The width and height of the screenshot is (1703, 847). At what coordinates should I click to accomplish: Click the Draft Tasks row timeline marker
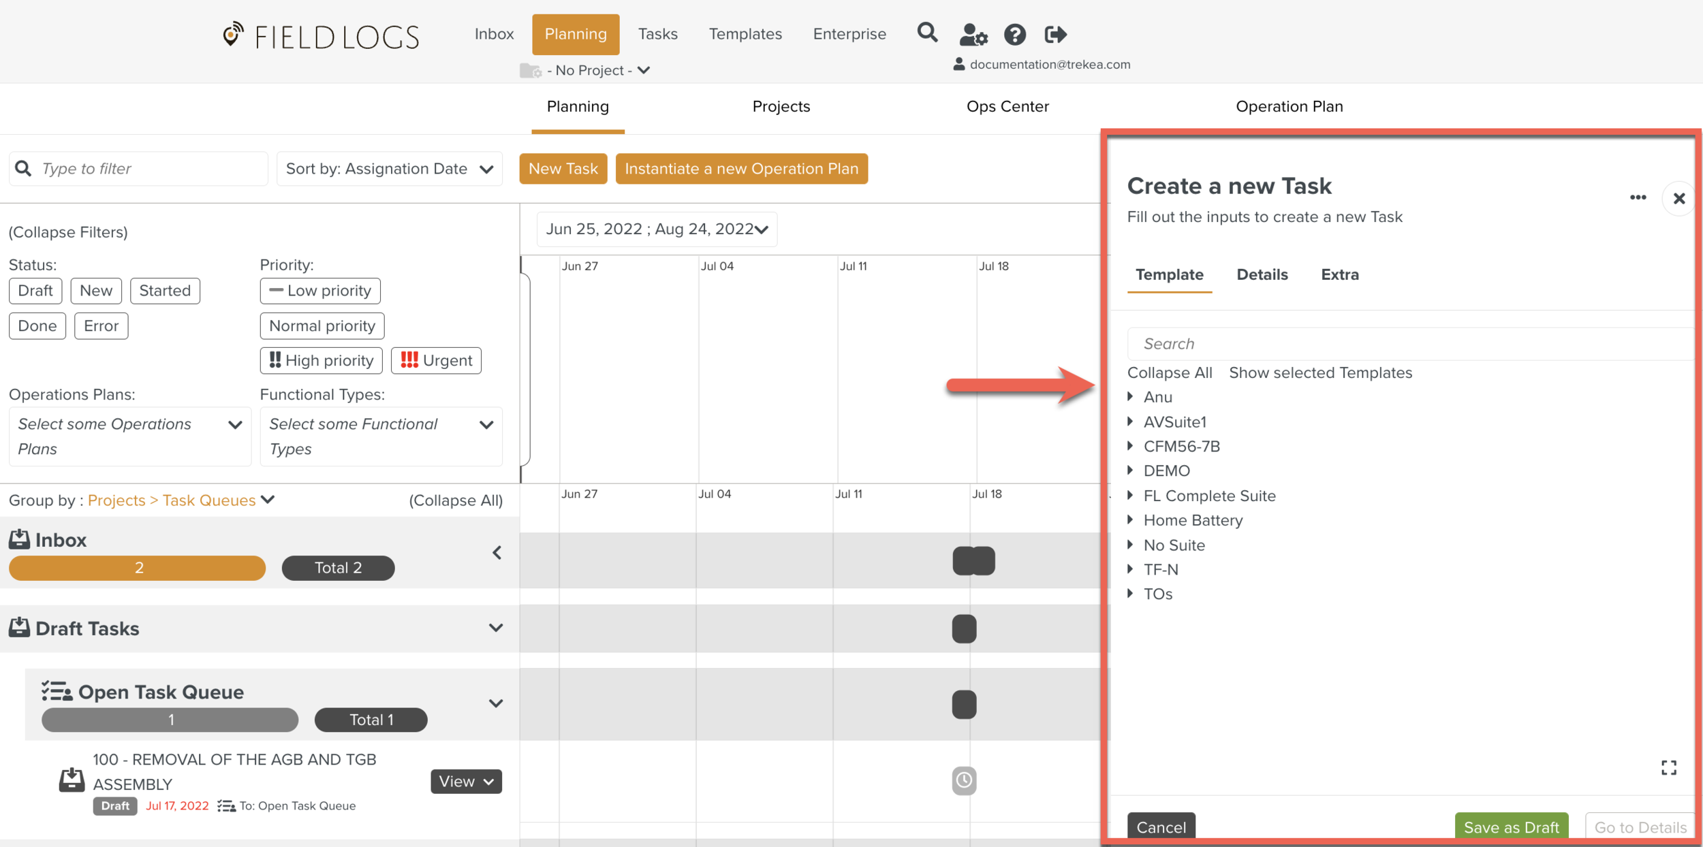pyautogui.click(x=964, y=628)
